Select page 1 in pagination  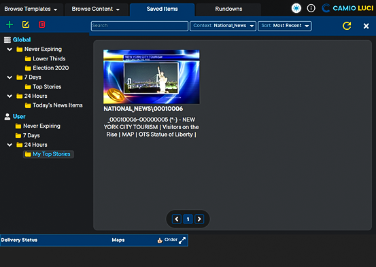(x=188, y=219)
